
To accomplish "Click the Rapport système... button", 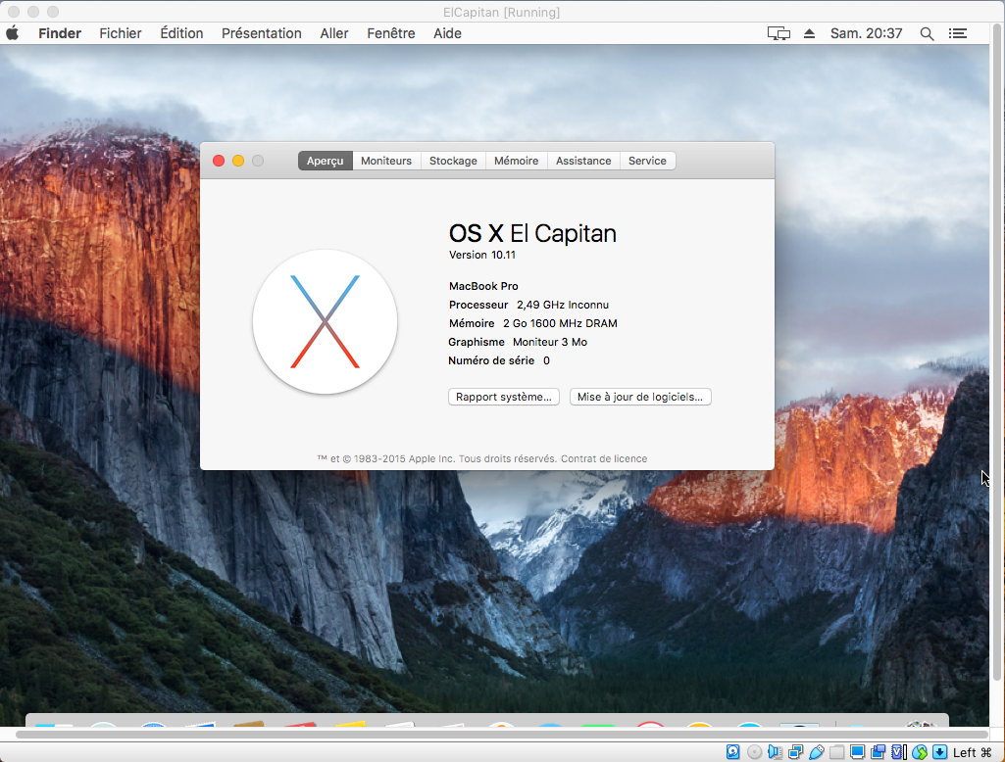I will pyautogui.click(x=504, y=397).
